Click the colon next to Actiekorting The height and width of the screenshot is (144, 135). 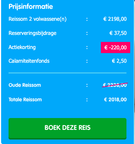tap(87, 48)
